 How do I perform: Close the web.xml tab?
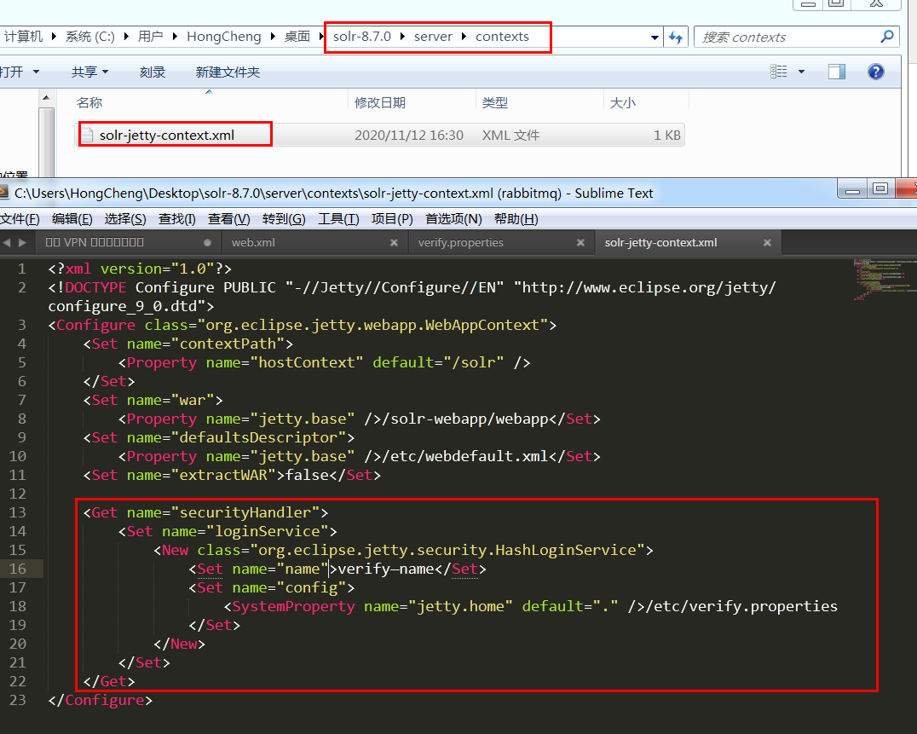pyautogui.click(x=395, y=242)
